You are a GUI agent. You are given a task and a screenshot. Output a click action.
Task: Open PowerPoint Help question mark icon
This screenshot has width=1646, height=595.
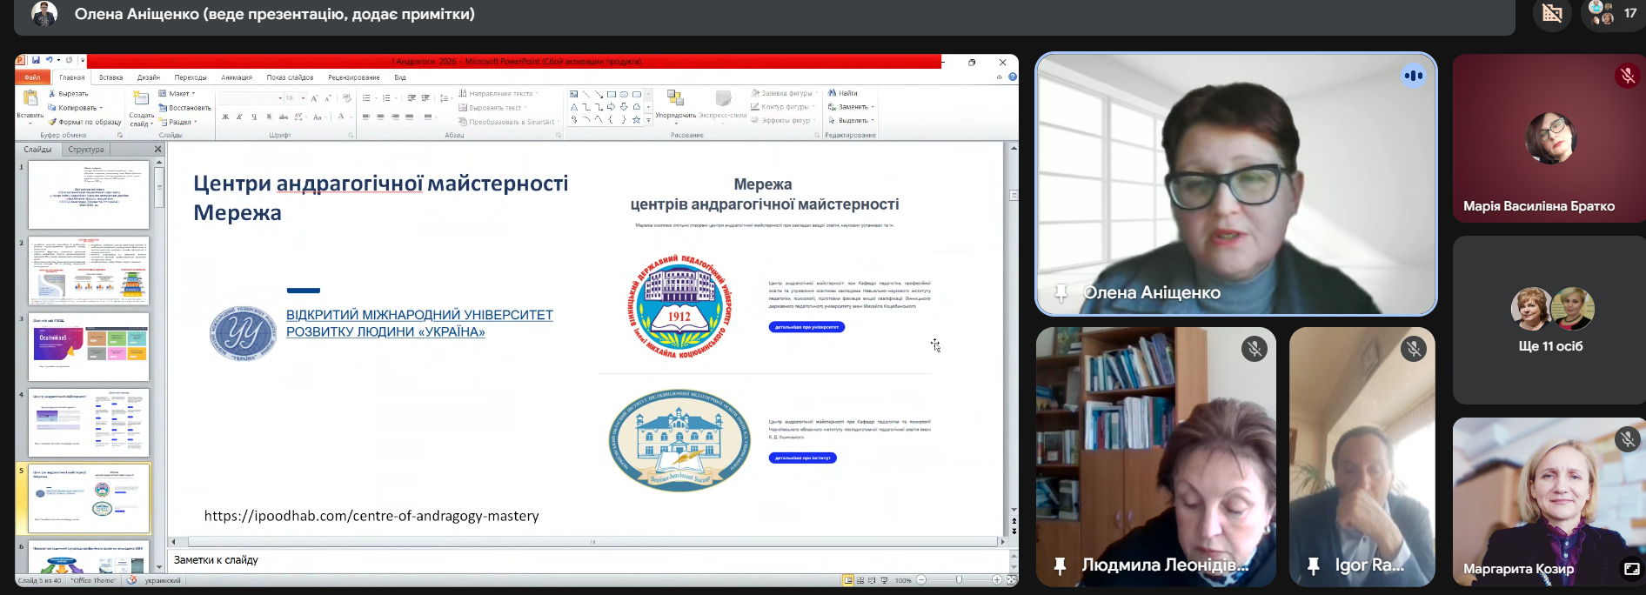tap(1012, 77)
